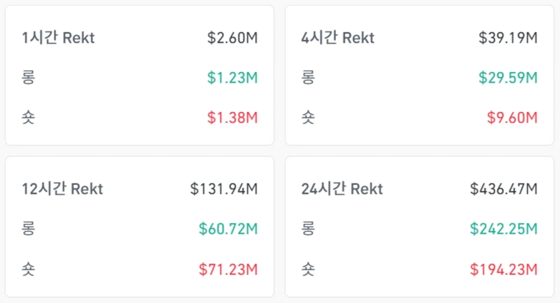Select the $1.23M long value
560x303 pixels.
[232, 78]
